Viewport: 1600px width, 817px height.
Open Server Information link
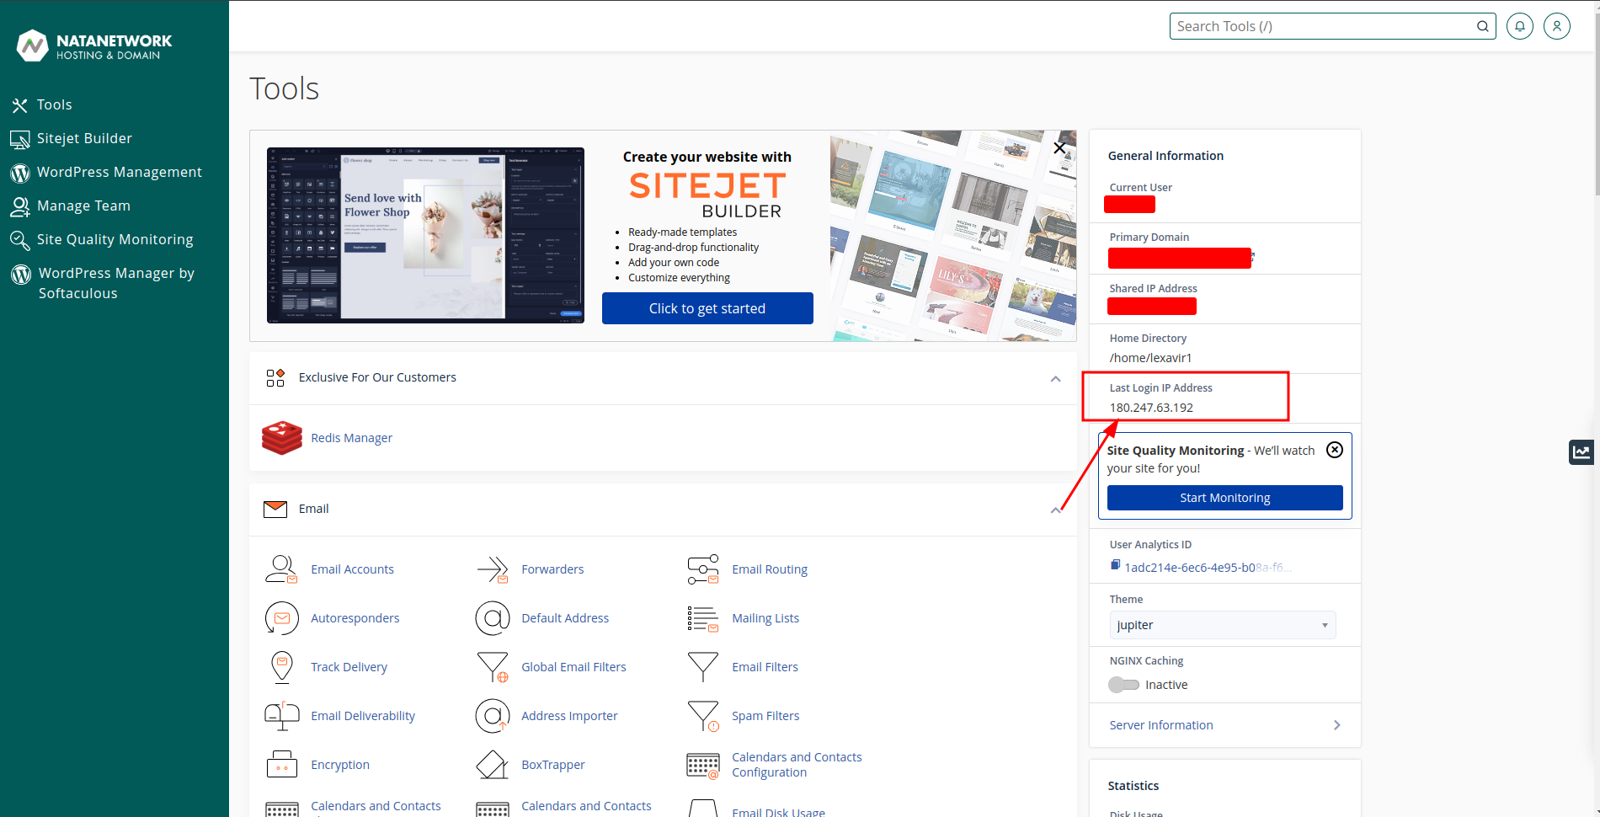coord(1161,725)
